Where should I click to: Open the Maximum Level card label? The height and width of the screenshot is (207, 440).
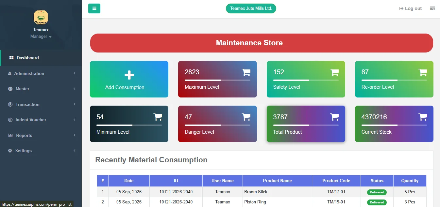click(x=202, y=87)
